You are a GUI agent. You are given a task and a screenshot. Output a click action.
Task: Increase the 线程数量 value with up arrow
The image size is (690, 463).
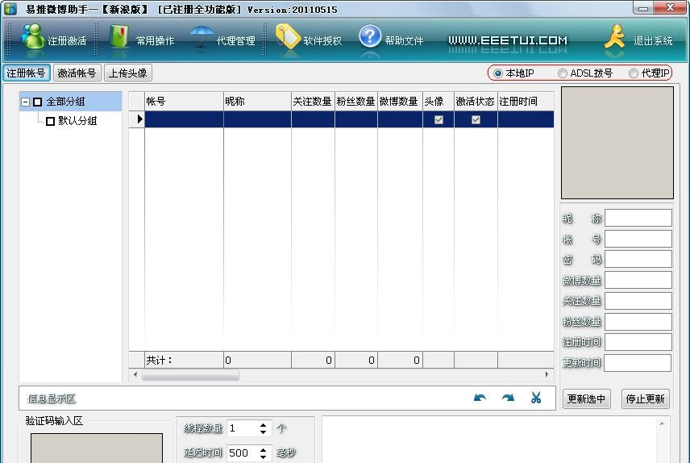[263, 424]
